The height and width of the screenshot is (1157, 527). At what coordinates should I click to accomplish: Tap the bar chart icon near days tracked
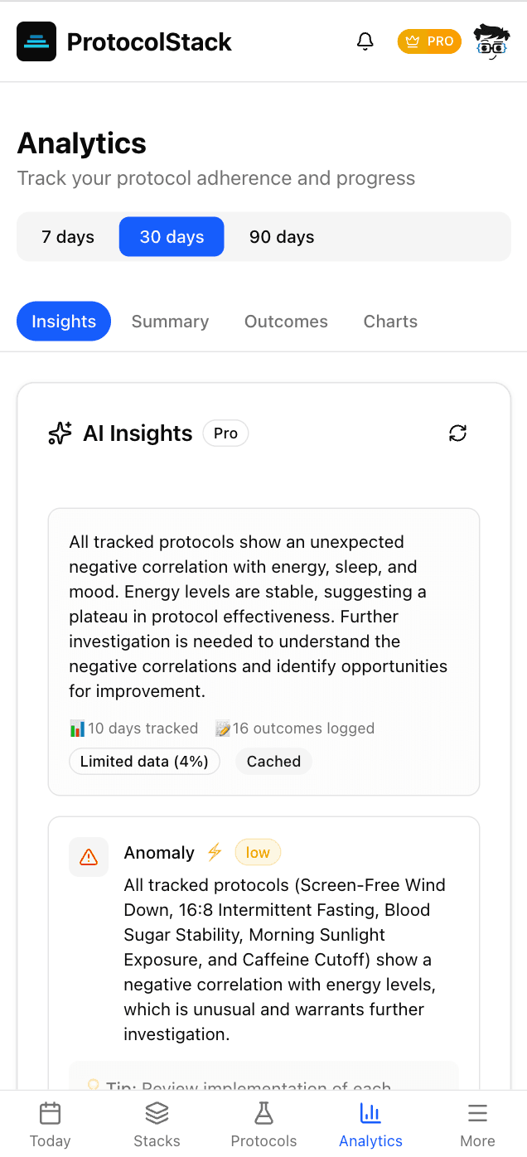coord(77,728)
